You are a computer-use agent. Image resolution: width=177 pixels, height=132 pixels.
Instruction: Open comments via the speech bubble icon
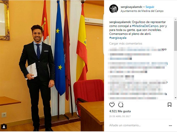[x=121, y=105]
